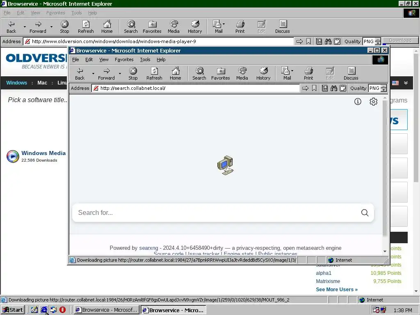Expand the double-chevron on Oldversion navigation bar

pyautogui.click(x=406, y=83)
